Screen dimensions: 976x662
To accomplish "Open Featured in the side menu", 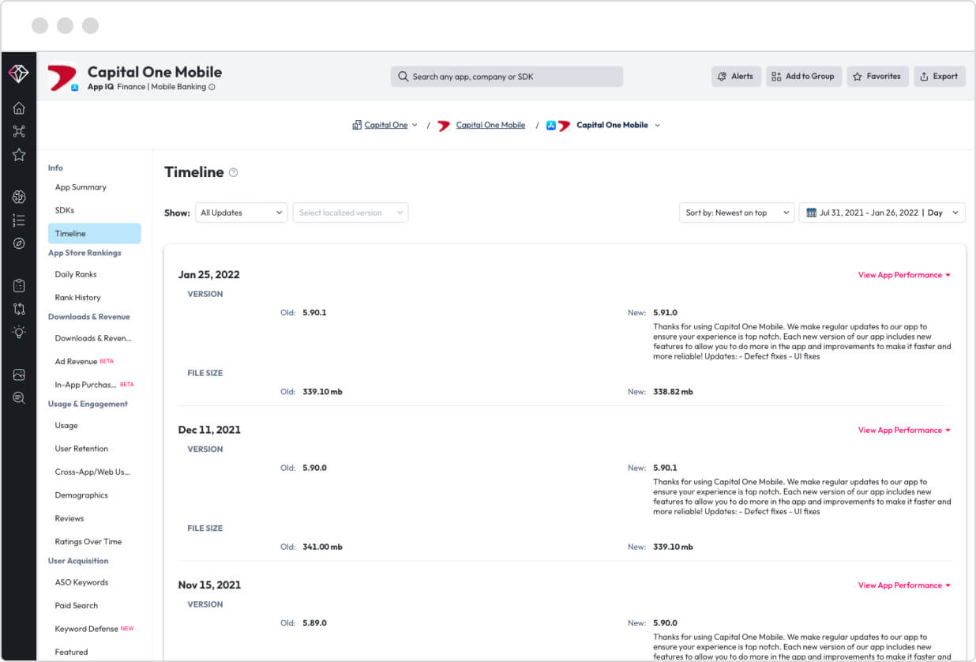I will click(71, 653).
